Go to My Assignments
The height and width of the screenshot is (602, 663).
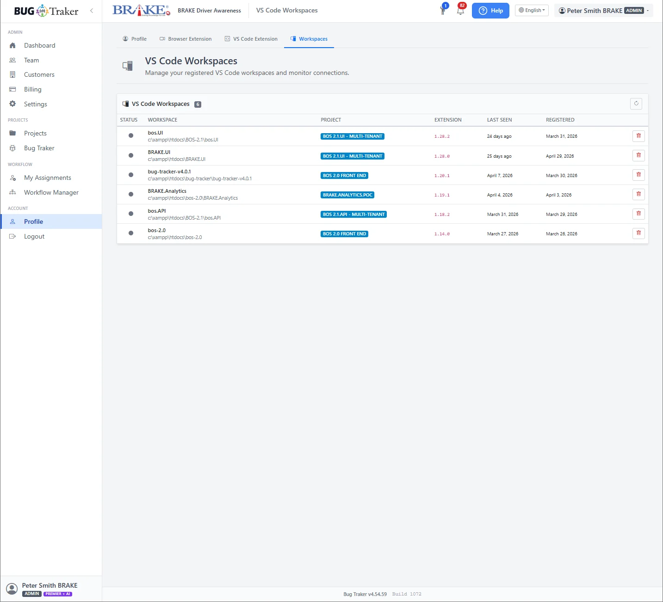coord(51,178)
